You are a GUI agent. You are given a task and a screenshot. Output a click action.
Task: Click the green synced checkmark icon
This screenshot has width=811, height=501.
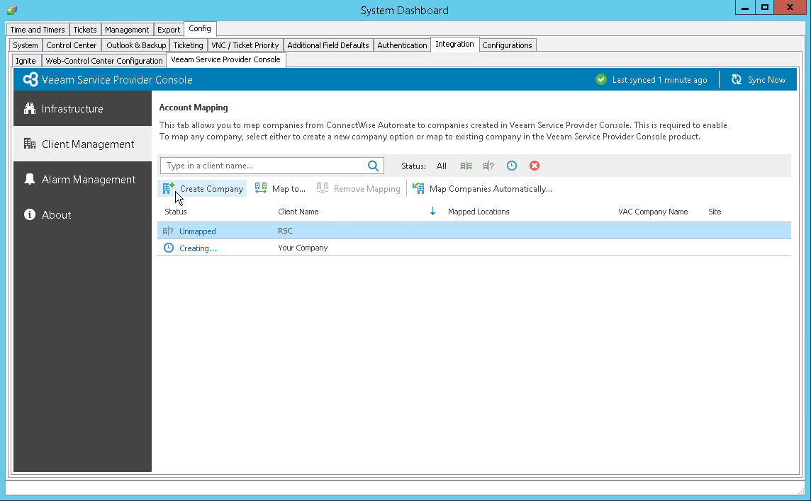coord(600,79)
